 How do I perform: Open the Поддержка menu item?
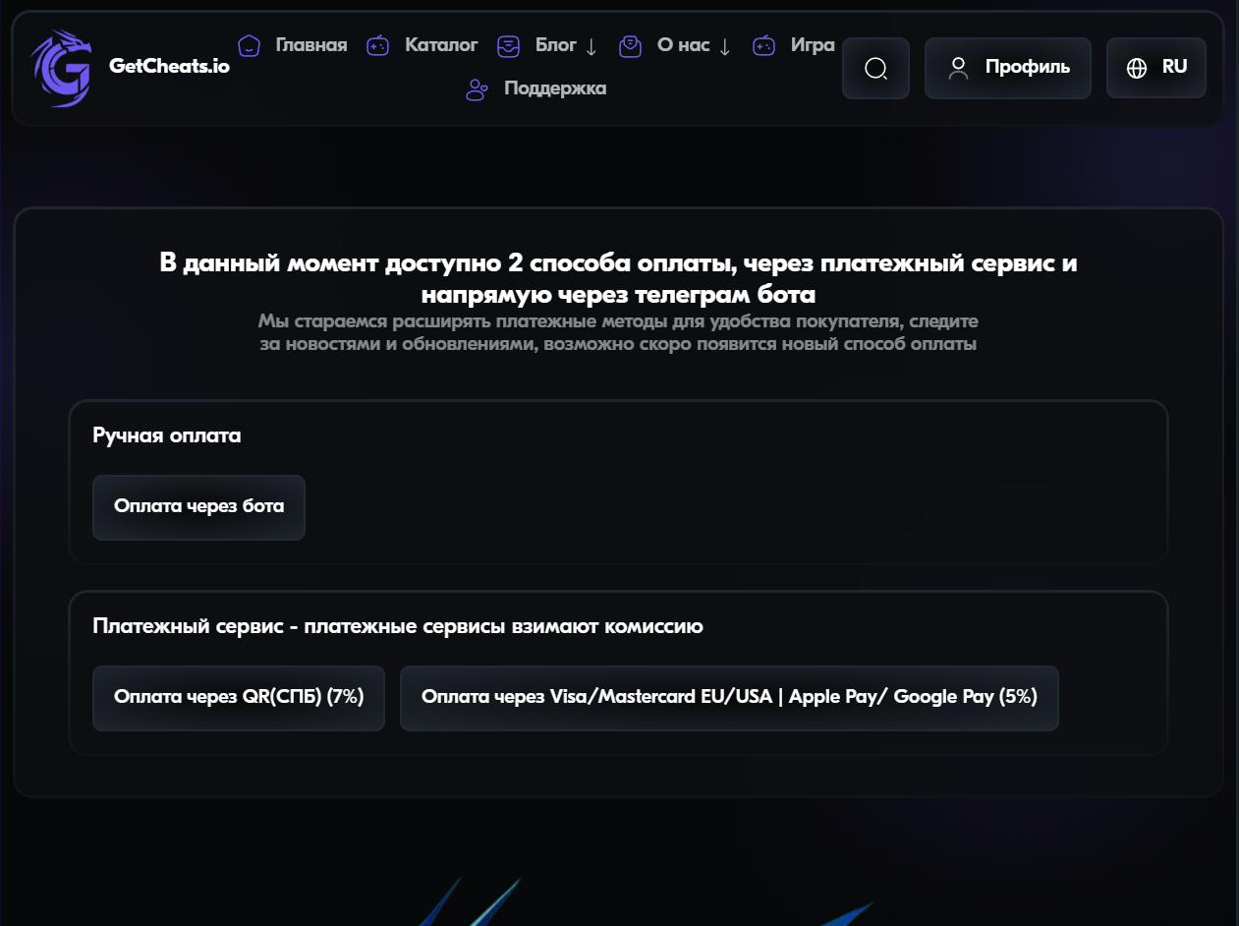[555, 88]
